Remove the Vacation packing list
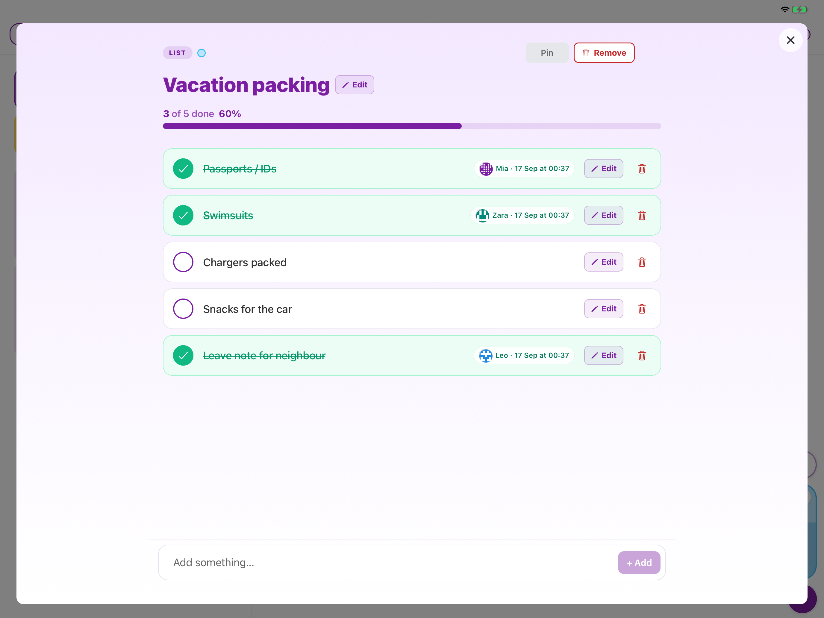 tap(604, 53)
